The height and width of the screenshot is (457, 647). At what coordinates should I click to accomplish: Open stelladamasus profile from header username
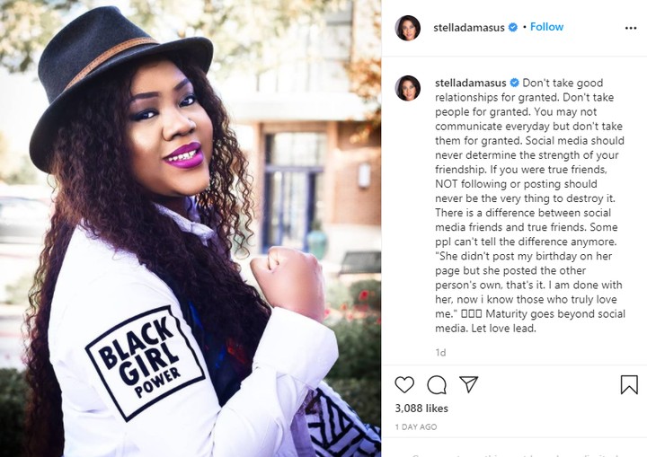469,28
